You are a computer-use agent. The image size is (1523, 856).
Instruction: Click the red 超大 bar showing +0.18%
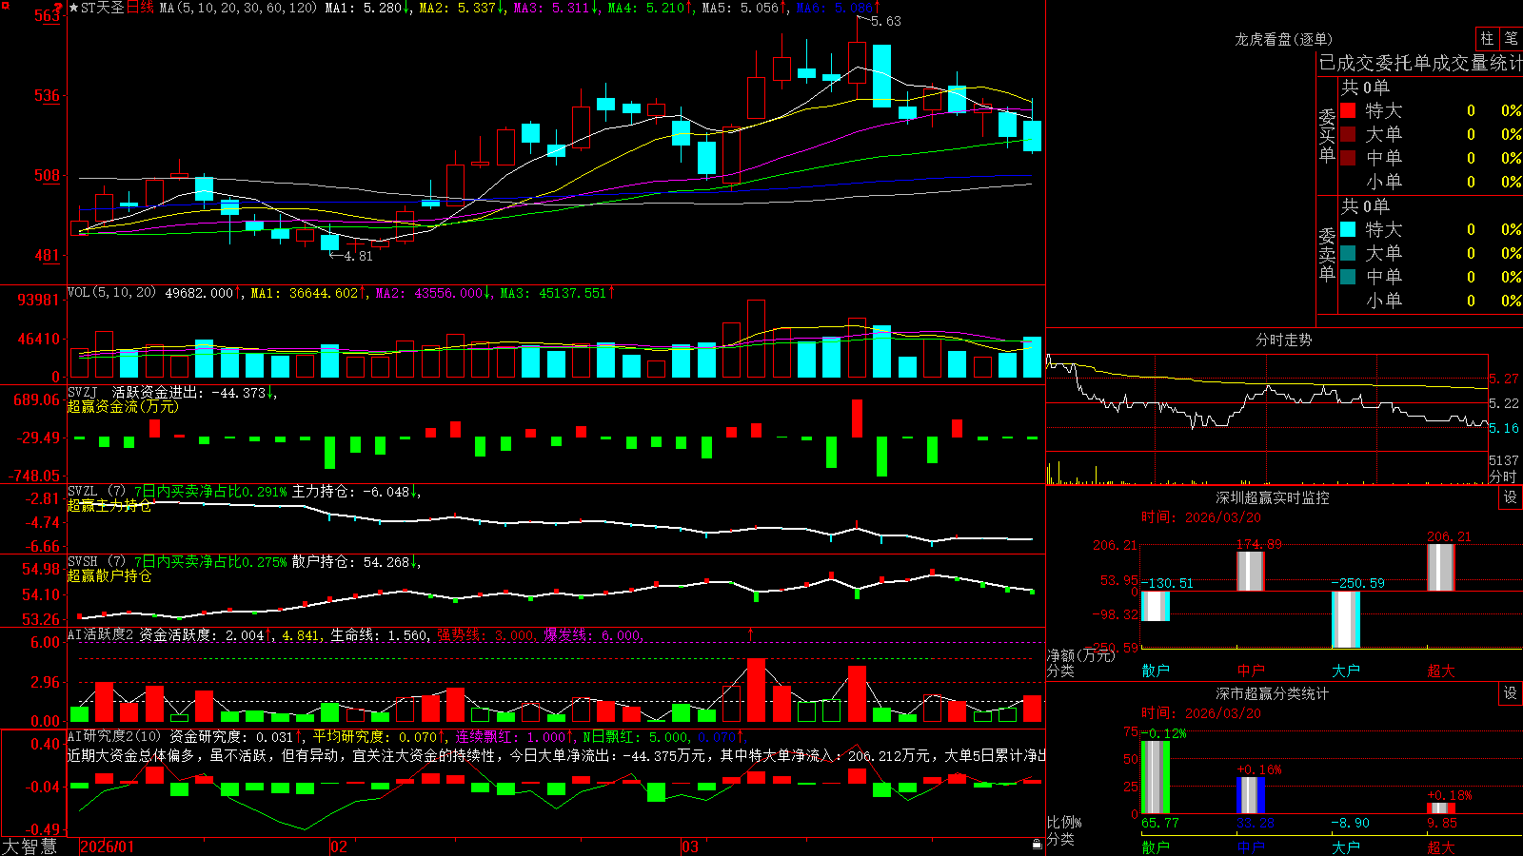(x=1440, y=808)
